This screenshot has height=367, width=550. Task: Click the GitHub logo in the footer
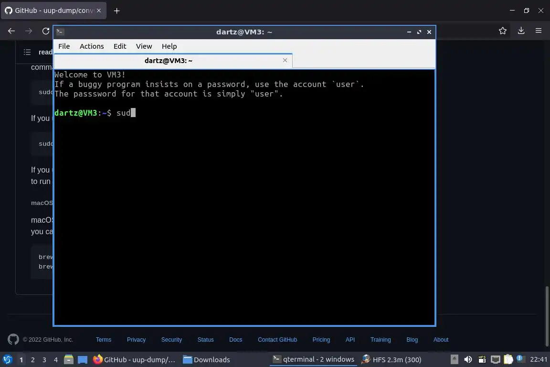click(13, 340)
